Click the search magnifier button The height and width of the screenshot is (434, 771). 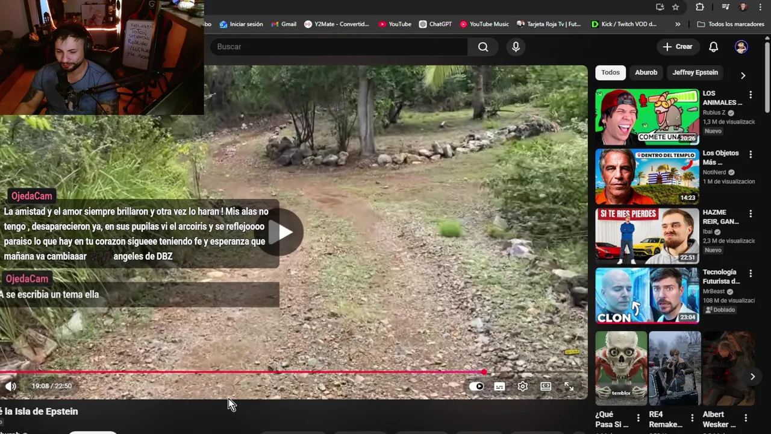pos(483,46)
